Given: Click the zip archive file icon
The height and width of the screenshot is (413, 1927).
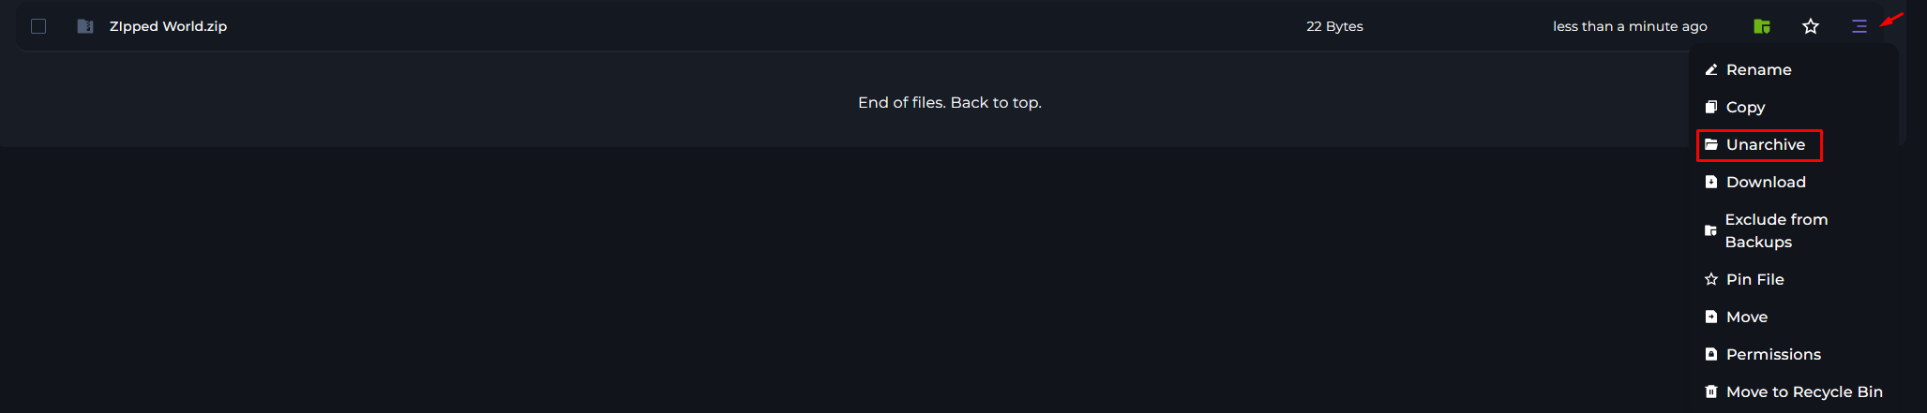Looking at the screenshot, I should click(x=85, y=26).
